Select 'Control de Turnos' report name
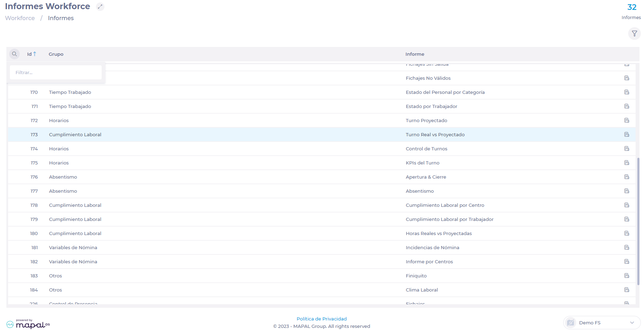Viewport: 643px width, 330px height. click(x=426, y=149)
